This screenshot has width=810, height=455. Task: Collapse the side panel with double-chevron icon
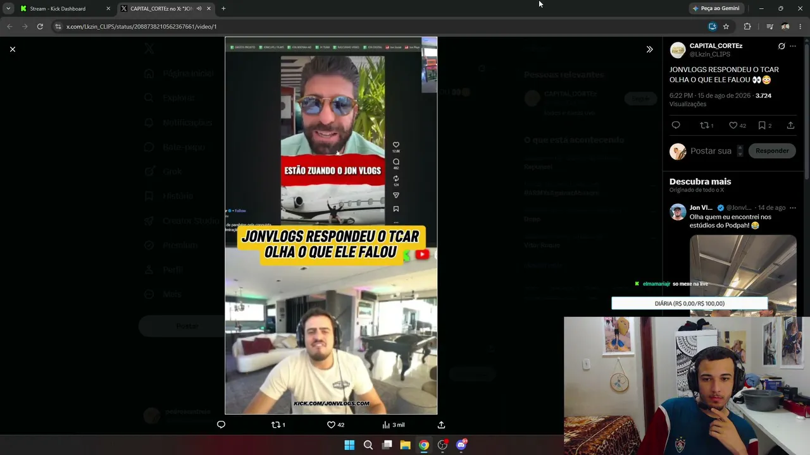(649, 49)
